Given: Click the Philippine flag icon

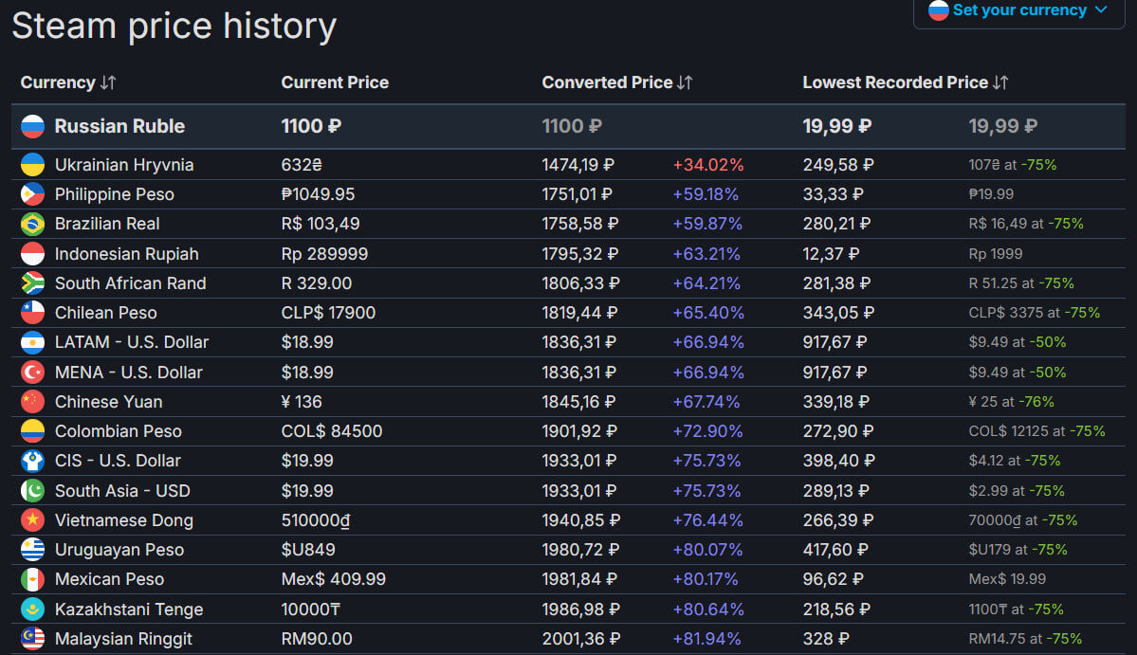Looking at the screenshot, I should (x=32, y=194).
